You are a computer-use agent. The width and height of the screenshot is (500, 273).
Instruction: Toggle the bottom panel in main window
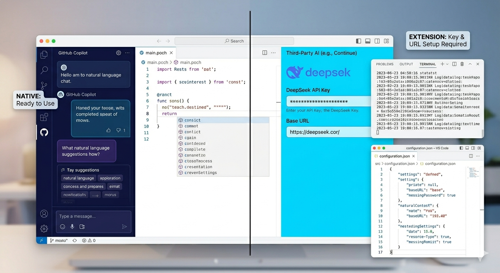368,41
